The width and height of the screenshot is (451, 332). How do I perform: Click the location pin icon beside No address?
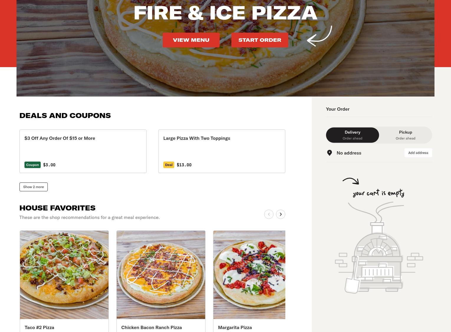(330, 153)
